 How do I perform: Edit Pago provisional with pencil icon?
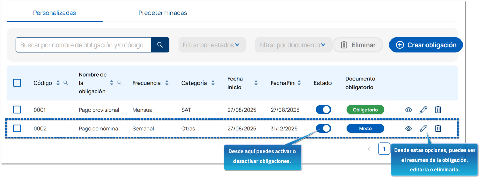click(423, 110)
